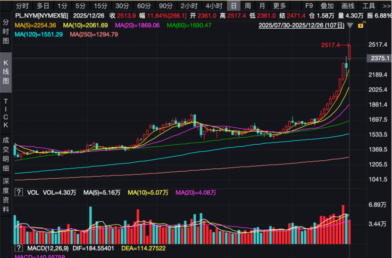Screen dimensions: 392x258
Task: Open help icon beside VOL
Action: tap(19, 192)
